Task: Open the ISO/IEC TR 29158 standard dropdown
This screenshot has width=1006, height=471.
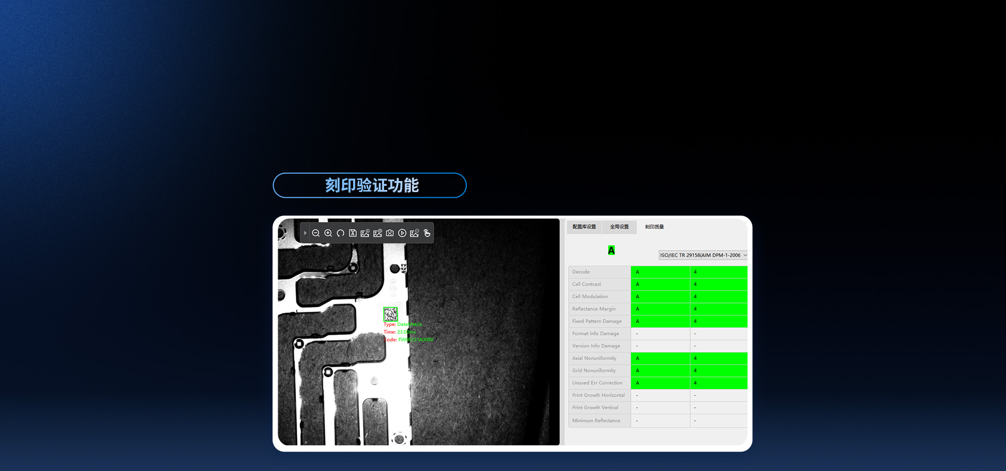Action: [703, 255]
